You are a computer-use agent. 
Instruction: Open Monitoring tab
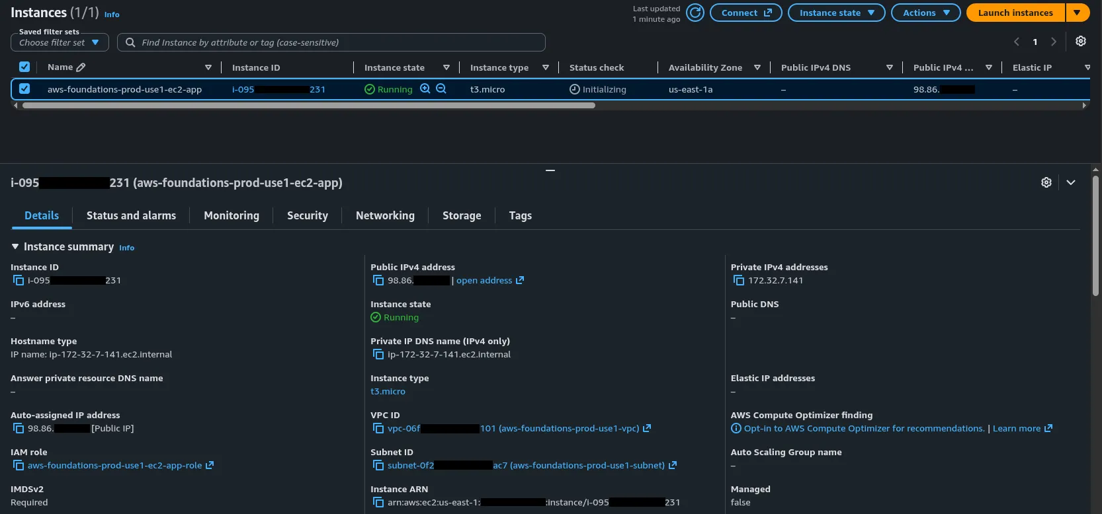tap(232, 215)
